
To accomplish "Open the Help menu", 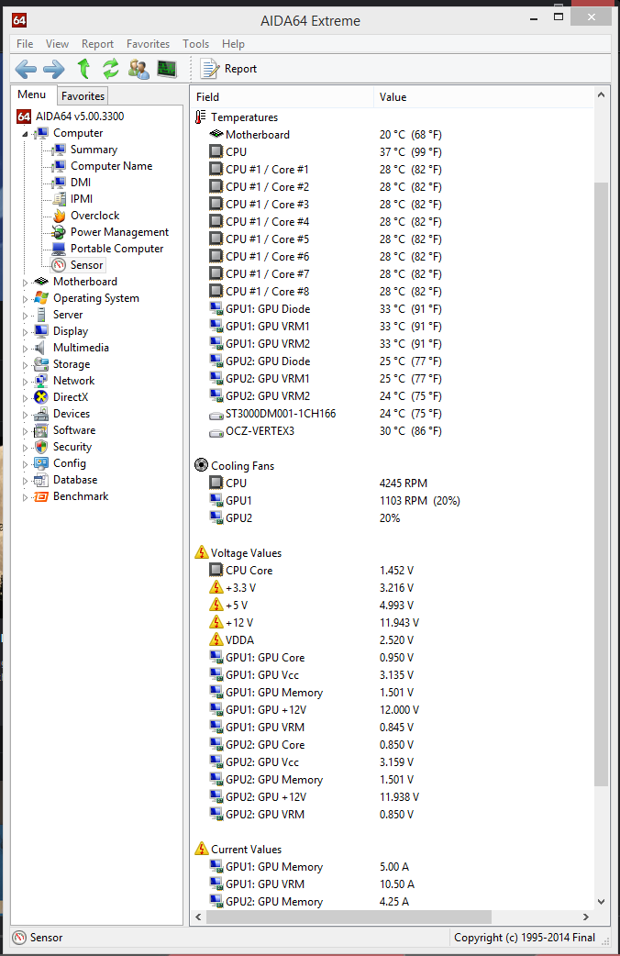I will coord(233,44).
